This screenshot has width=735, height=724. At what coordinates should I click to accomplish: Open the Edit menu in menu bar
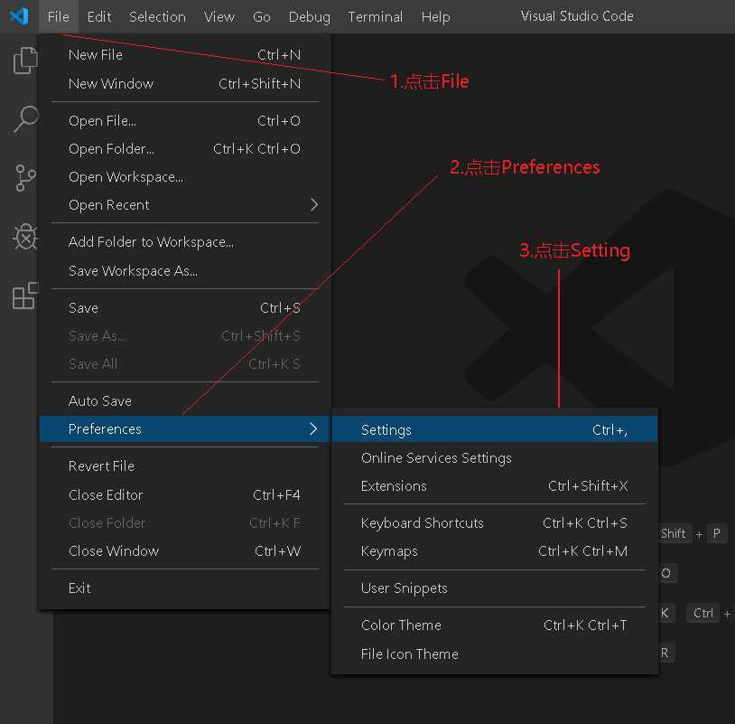[99, 16]
